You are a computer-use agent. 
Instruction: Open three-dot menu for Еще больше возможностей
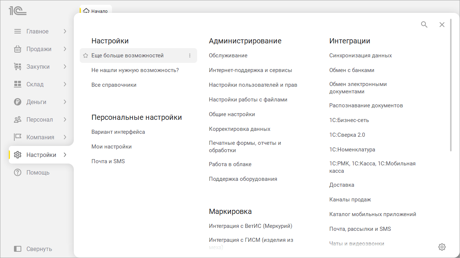(190, 55)
